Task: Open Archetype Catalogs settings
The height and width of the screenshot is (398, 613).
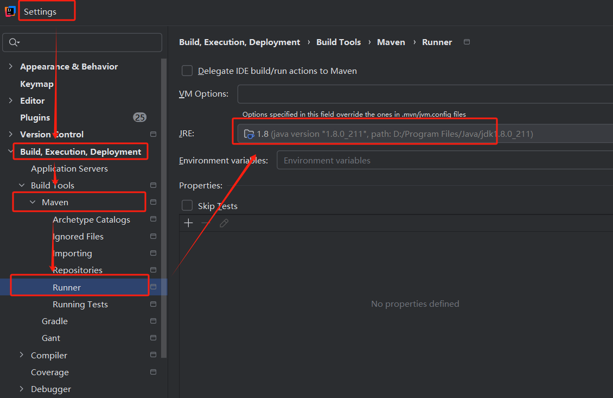Action: pyautogui.click(x=92, y=219)
